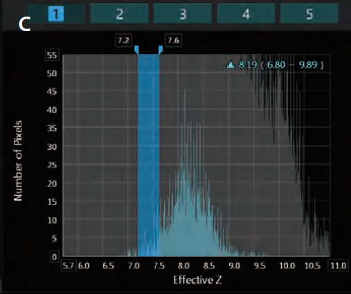
Task: Click the 10.0 tick label on x-axis
Action: coord(287,266)
